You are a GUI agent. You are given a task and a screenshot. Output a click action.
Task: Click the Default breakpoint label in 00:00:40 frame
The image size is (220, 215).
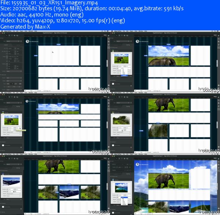(x=105, y=35)
